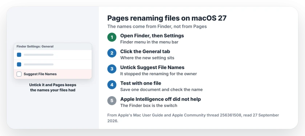Click the 'Suggest File Names' label
This screenshot has width=305, height=136.
40,74
